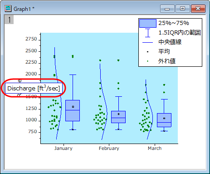210x174 pixels.
Task: Click the 750 y-axis tick label
Action: (x=33, y=131)
